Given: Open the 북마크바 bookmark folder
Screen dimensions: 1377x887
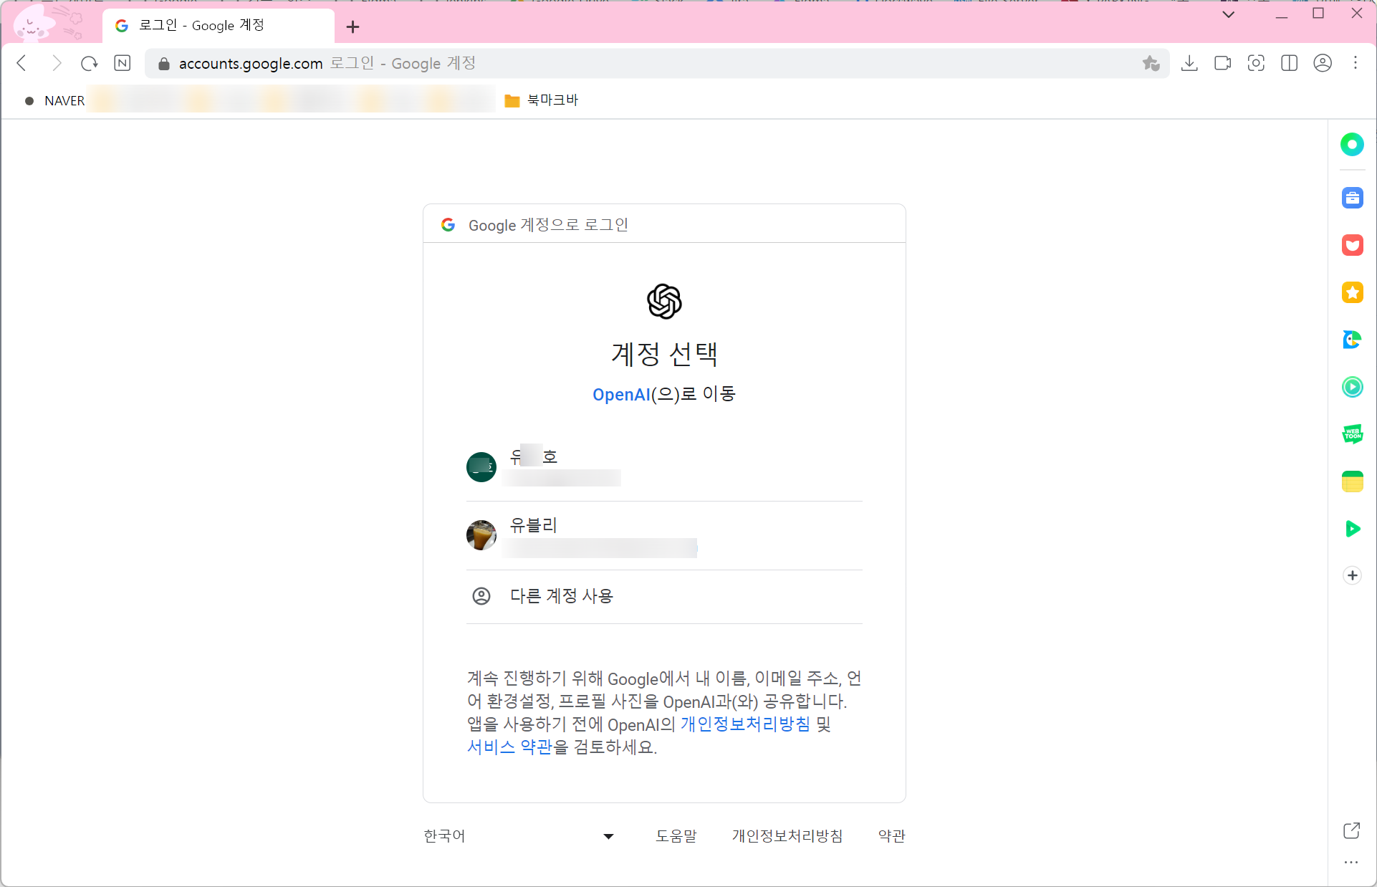Looking at the screenshot, I should (x=542, y=100).
